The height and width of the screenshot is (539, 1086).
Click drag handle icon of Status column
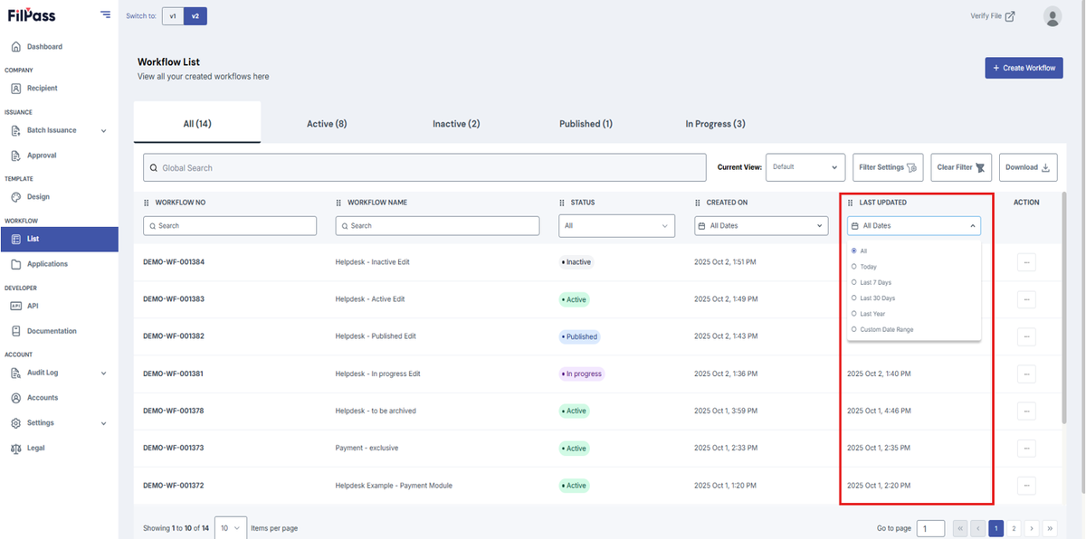562,203
